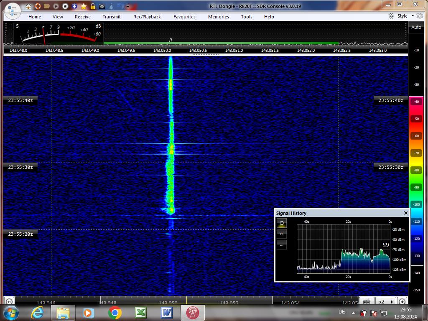Click the left 23:55:30z time marker

20,167
